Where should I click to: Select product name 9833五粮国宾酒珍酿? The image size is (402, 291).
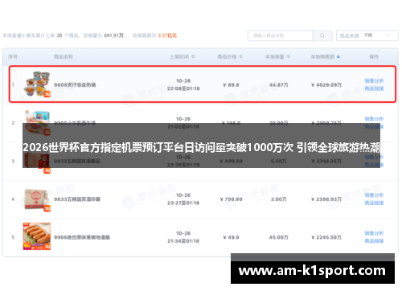pyautogui.click(x=77, y=199)
